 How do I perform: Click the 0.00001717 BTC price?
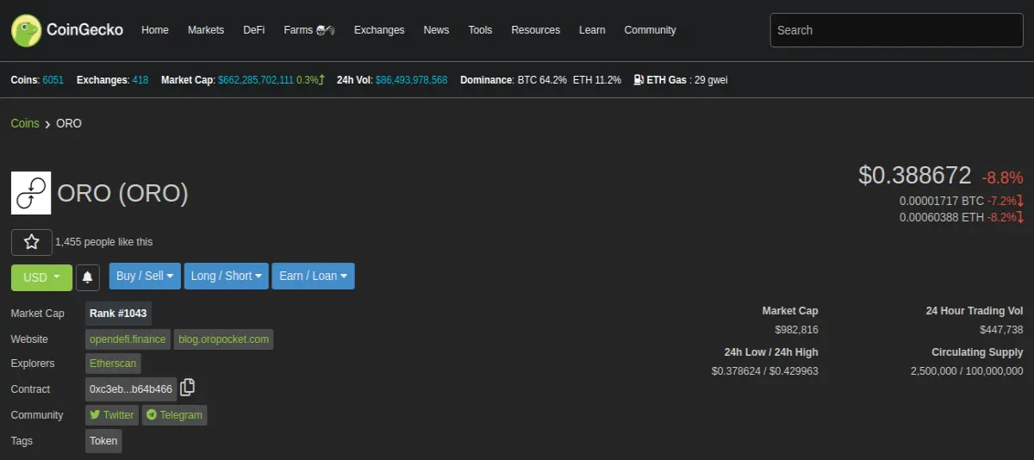(x=942, y=201)
